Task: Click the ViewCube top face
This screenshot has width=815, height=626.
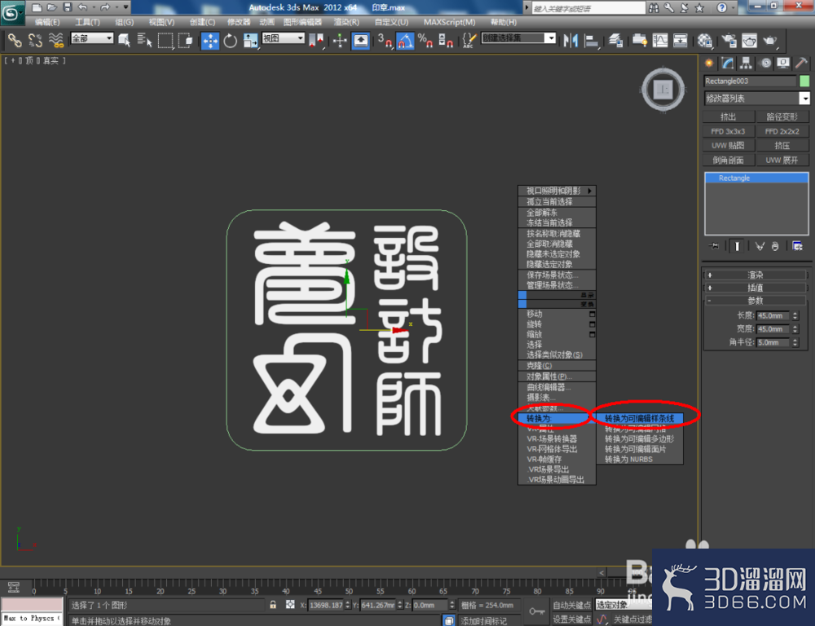Action: tap(663, 90)
